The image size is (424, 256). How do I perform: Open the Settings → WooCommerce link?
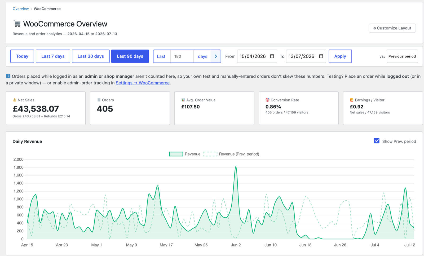(x=143, y=83)
